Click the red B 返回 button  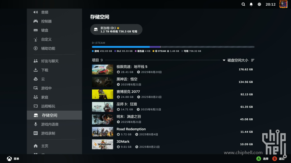click(x=279, y=159)
